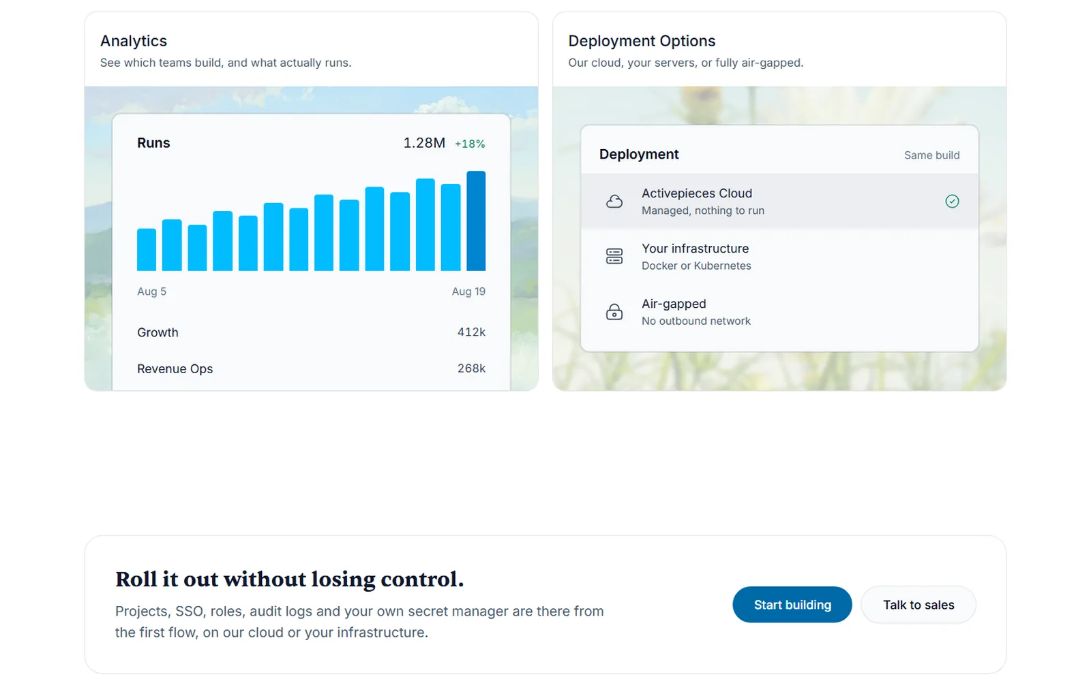This screenshot has width=1091, height=681.
Task: Click the dark blue last bar in Runs chart
Action: pos(476,221)
